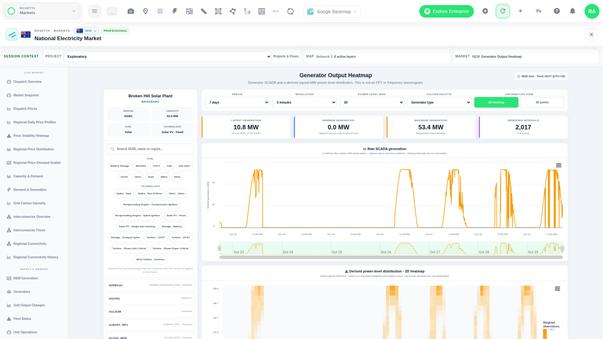Screen dimensions: 603x339
Task: Click the circular sync arrows icon
Action: [291, 11]
